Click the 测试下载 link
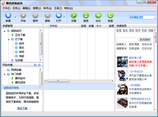Screen dimensions: 158x117 [22, 108]
